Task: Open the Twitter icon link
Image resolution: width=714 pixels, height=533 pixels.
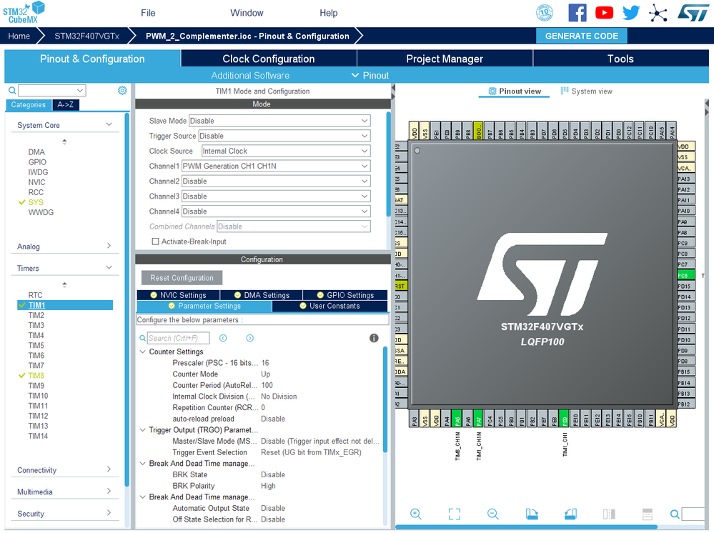Action: [630, 13]
